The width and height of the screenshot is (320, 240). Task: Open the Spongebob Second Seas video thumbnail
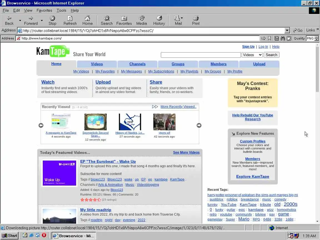click(96, 122)
